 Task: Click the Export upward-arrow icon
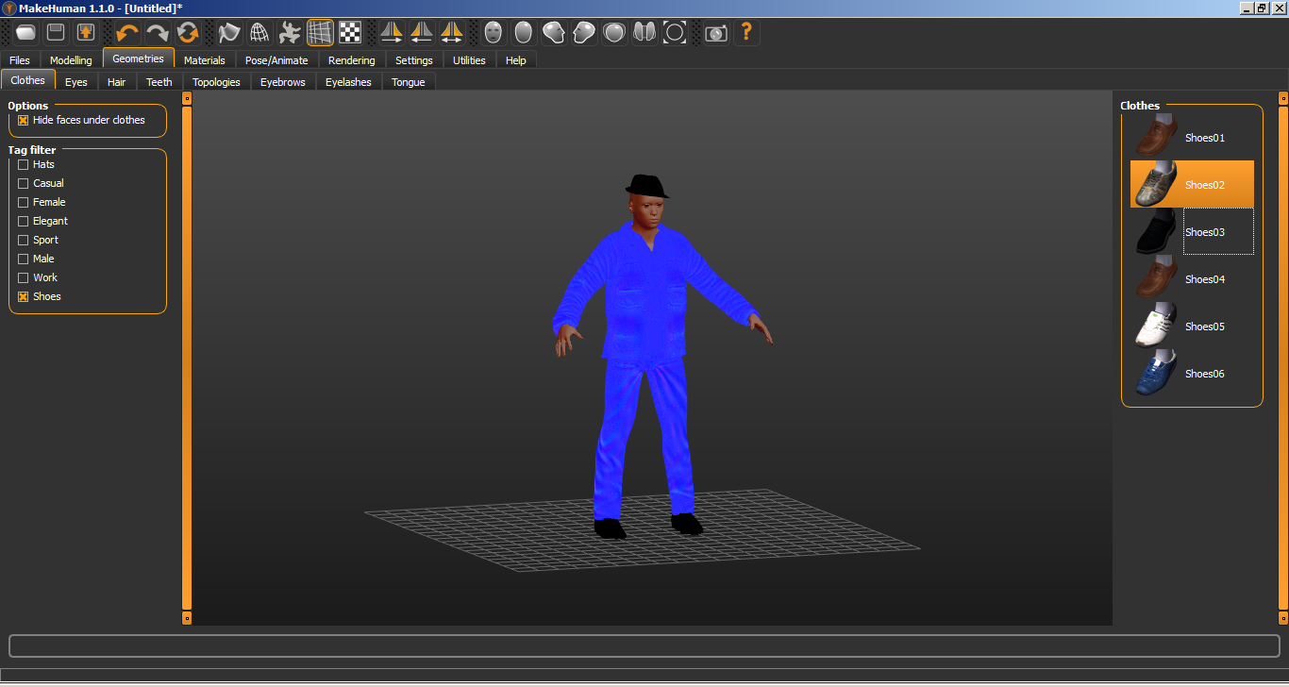tap(86, 33)
